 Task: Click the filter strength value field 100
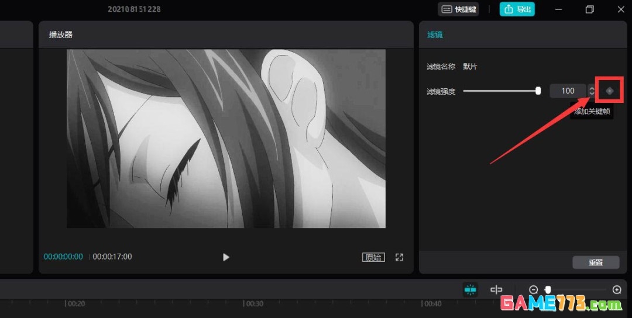point(568,91)
